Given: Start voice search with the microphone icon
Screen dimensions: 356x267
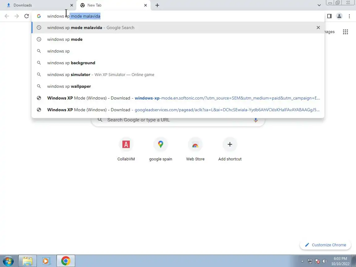Looking at the screenshot, I should pos(256,120).
